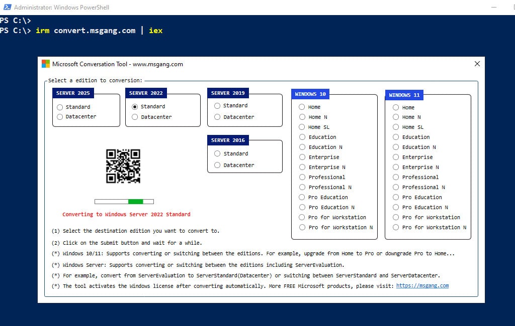Viewport: 515px width, 326px height.
Task: Select Server 2022 Datacenter
Action: pyautogui.click(x=135, y=117)
